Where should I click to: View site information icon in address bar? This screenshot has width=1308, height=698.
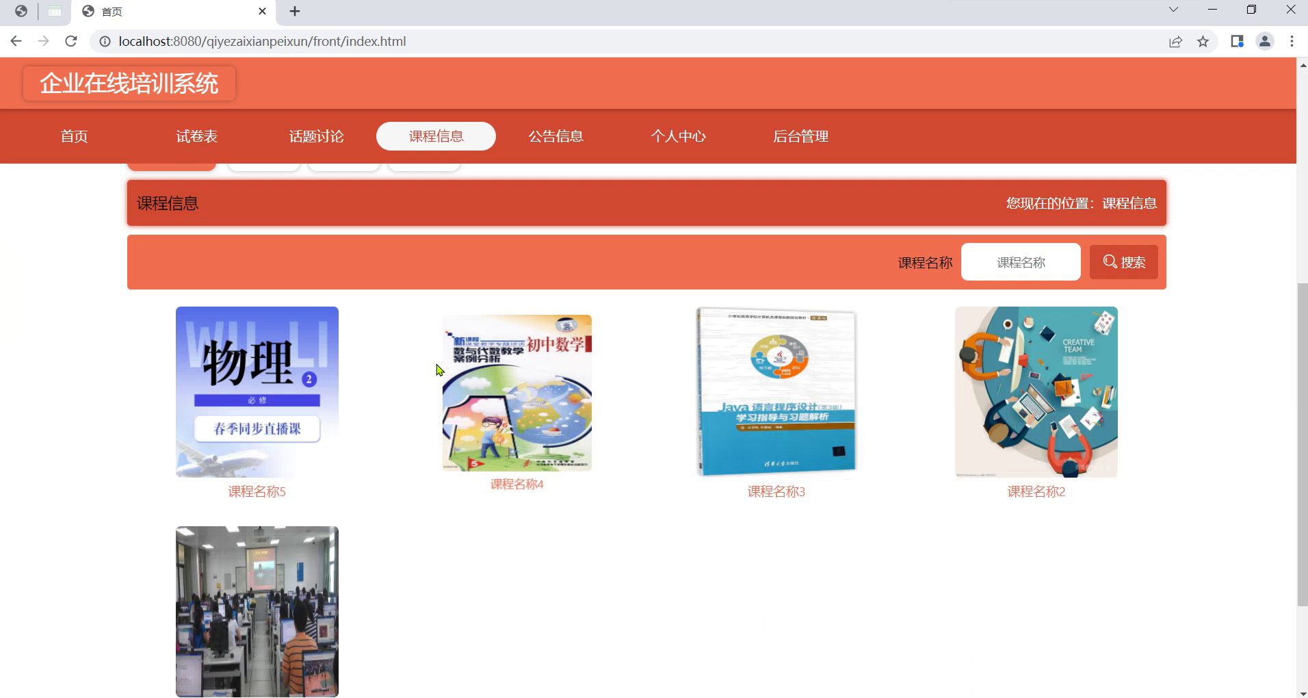coord(105,42)
